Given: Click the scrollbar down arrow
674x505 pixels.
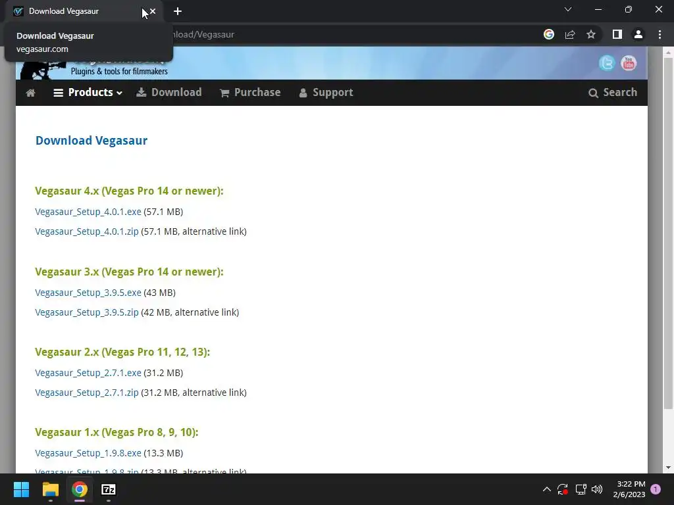Looking at the screenshot, I should (x=668, y=468).
